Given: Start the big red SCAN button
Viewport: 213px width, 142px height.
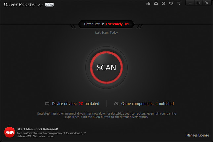Looking at the screenshot, I should (106, 67).
